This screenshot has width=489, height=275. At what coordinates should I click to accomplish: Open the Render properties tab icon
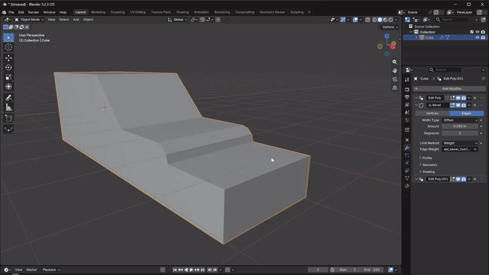point(407,89)
